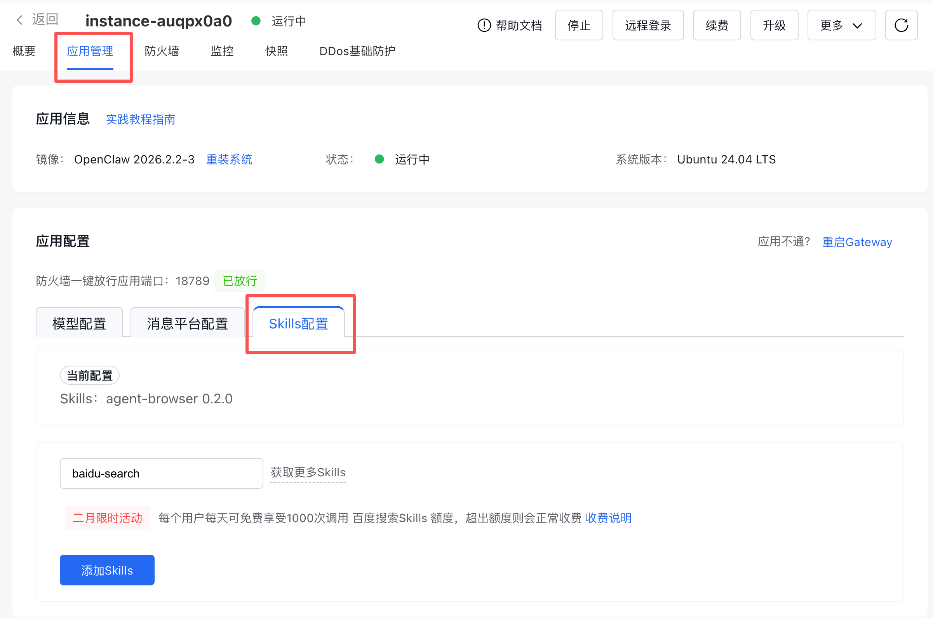This screenshot has height=618, width=933.
Task: Click the baidu-search skills input field
Action: point(161,473)
